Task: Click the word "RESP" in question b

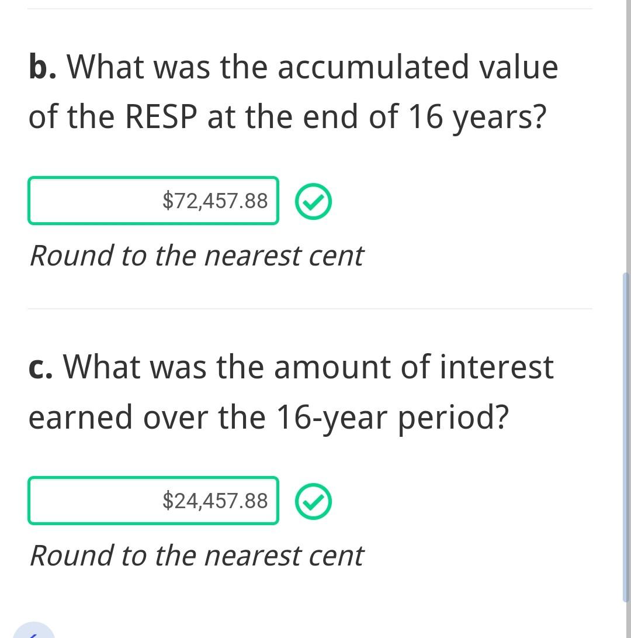Action: 161,117
